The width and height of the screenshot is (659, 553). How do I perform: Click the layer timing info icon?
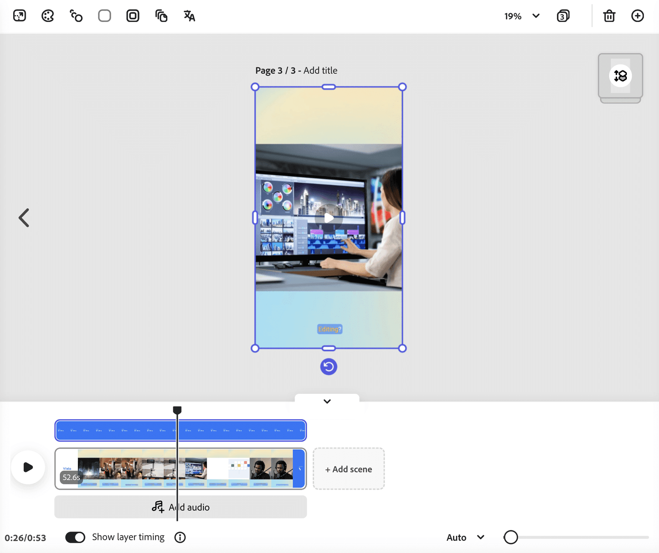click(x=180, y=537)
